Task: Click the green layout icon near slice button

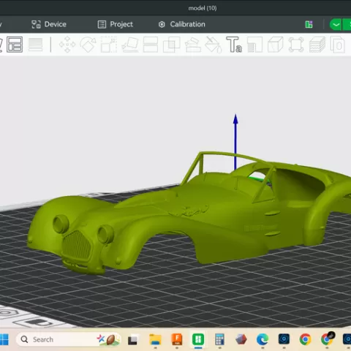Action: 309,24
